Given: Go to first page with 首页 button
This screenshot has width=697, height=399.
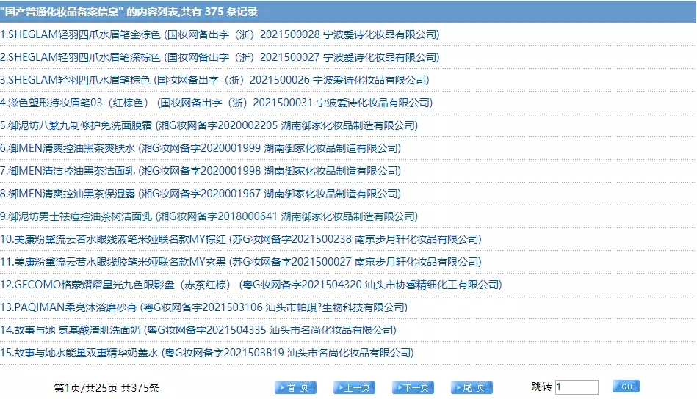Looking at the screenshot, I should tap(295, 387).
